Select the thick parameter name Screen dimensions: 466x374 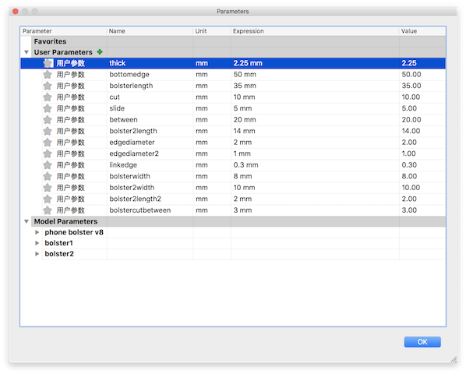pos(118,63)
